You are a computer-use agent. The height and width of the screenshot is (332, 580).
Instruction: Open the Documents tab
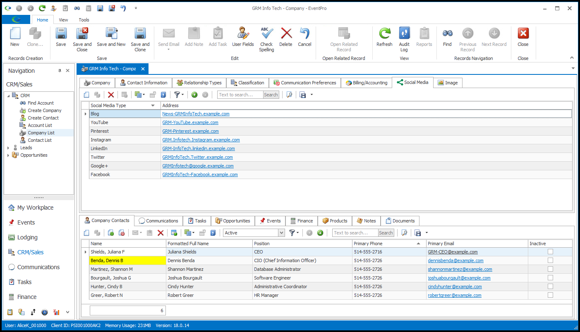point(400,221)
